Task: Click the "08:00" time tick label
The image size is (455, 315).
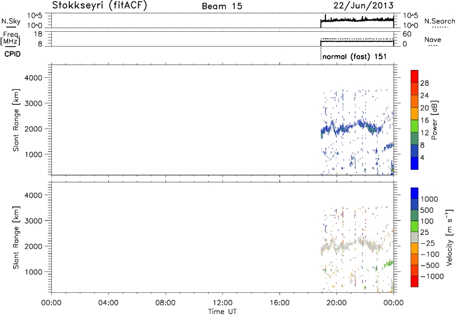Action: click(x=165, y=303)
